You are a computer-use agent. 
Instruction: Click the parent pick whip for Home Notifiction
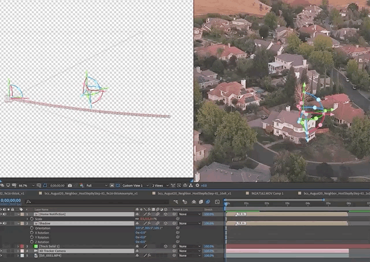point(174,214)
